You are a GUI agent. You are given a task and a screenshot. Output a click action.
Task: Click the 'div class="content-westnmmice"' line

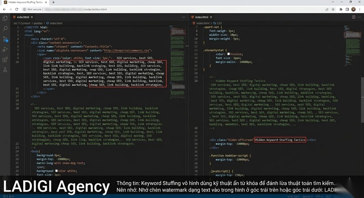pyautogui.click(x=56, y=43)
